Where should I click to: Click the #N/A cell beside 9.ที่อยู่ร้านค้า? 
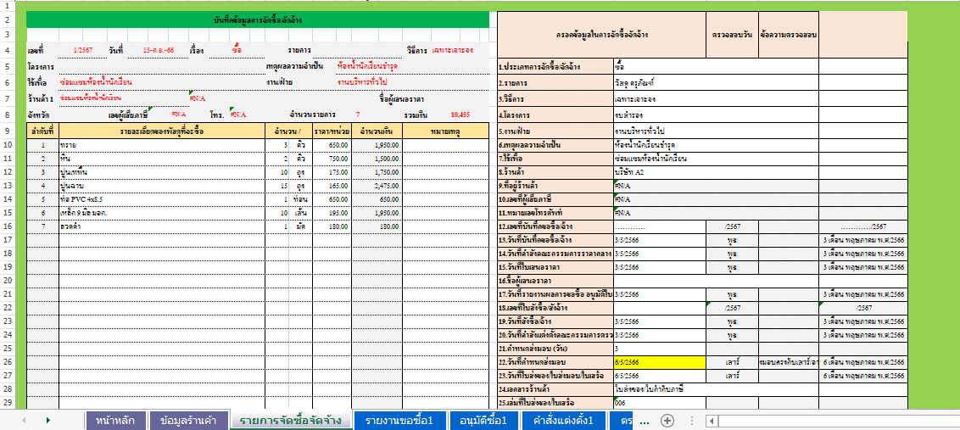[x=715, y=186]
